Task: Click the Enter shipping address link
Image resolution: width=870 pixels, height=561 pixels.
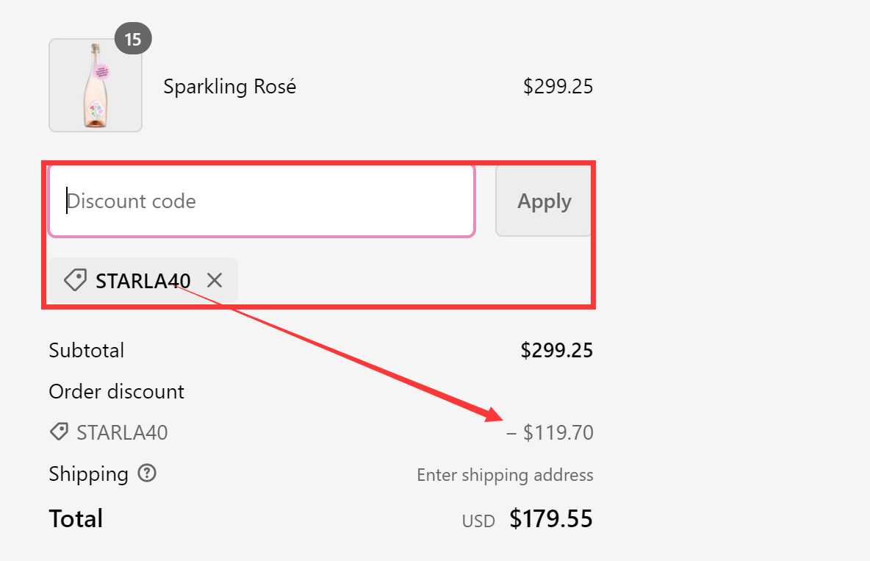Action: point(505,474)
